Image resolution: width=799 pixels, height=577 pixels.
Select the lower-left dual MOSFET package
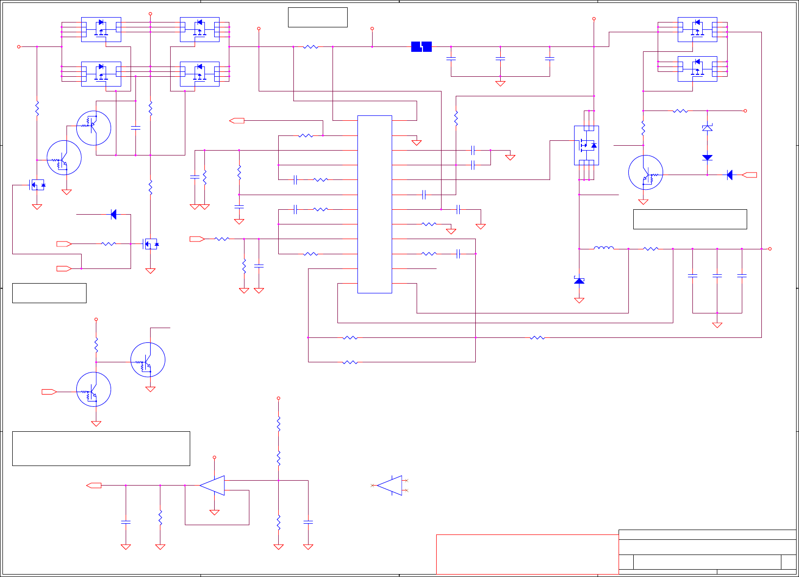[x=101, y=74]
